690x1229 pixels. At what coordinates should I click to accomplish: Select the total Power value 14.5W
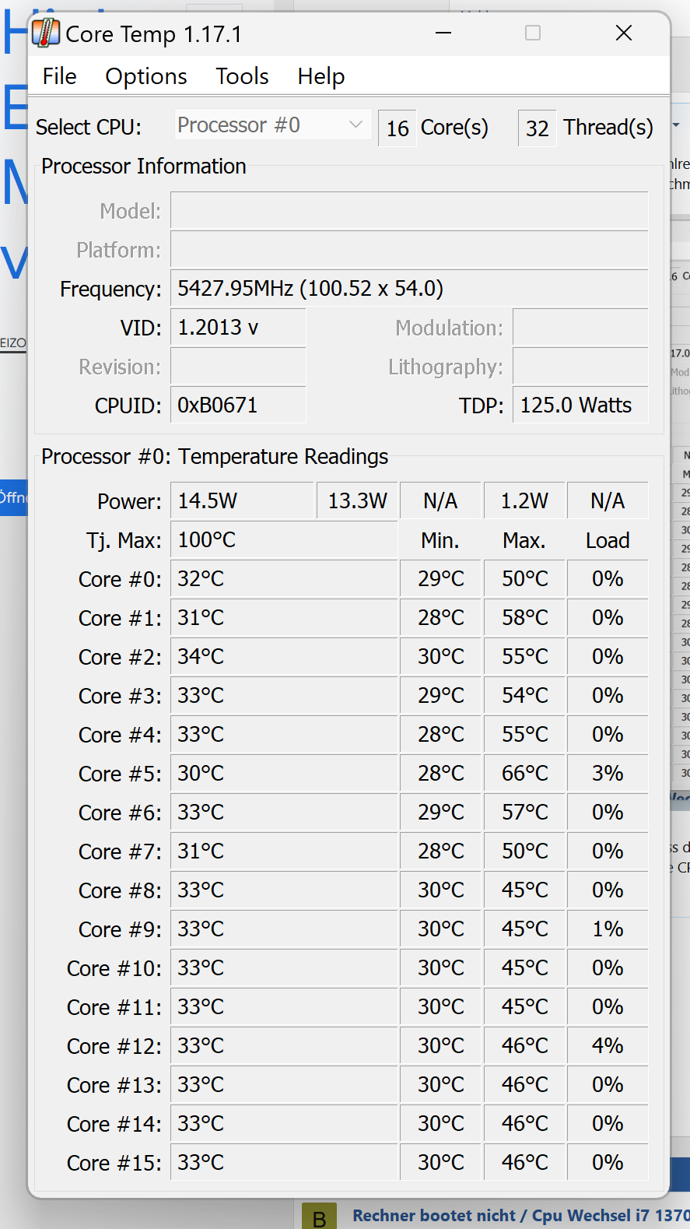[243, 501]
